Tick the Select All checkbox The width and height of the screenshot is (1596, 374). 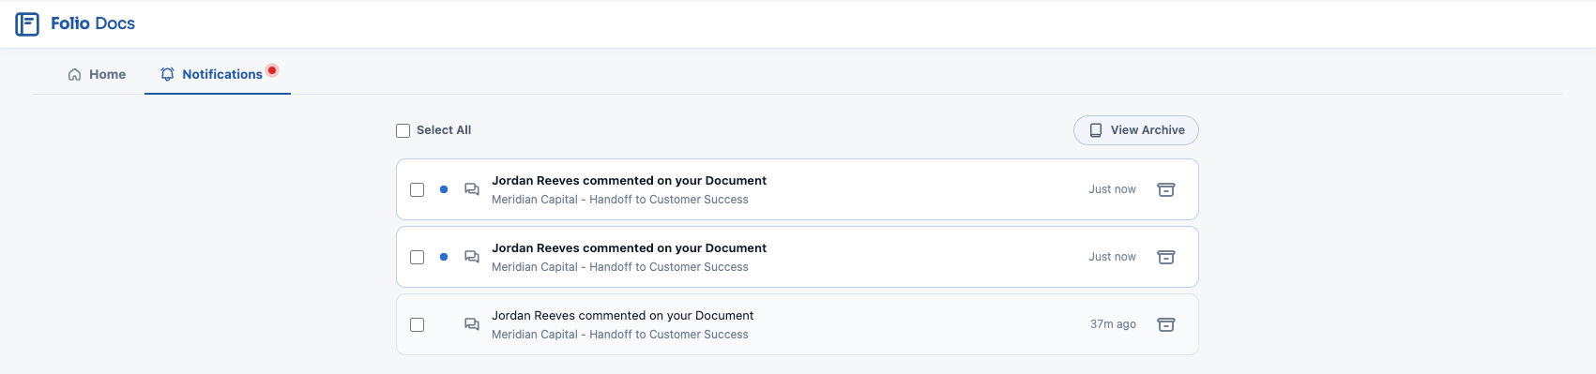click(x=403, y=130)
